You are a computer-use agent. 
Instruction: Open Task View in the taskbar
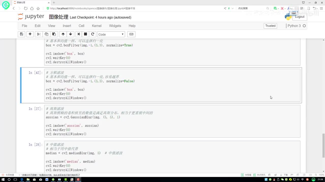tap(15, 179)
